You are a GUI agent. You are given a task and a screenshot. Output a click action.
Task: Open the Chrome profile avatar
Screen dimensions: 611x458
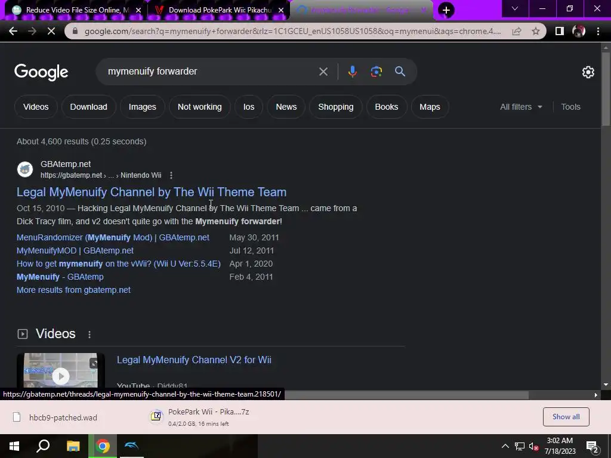coord(579,31)
